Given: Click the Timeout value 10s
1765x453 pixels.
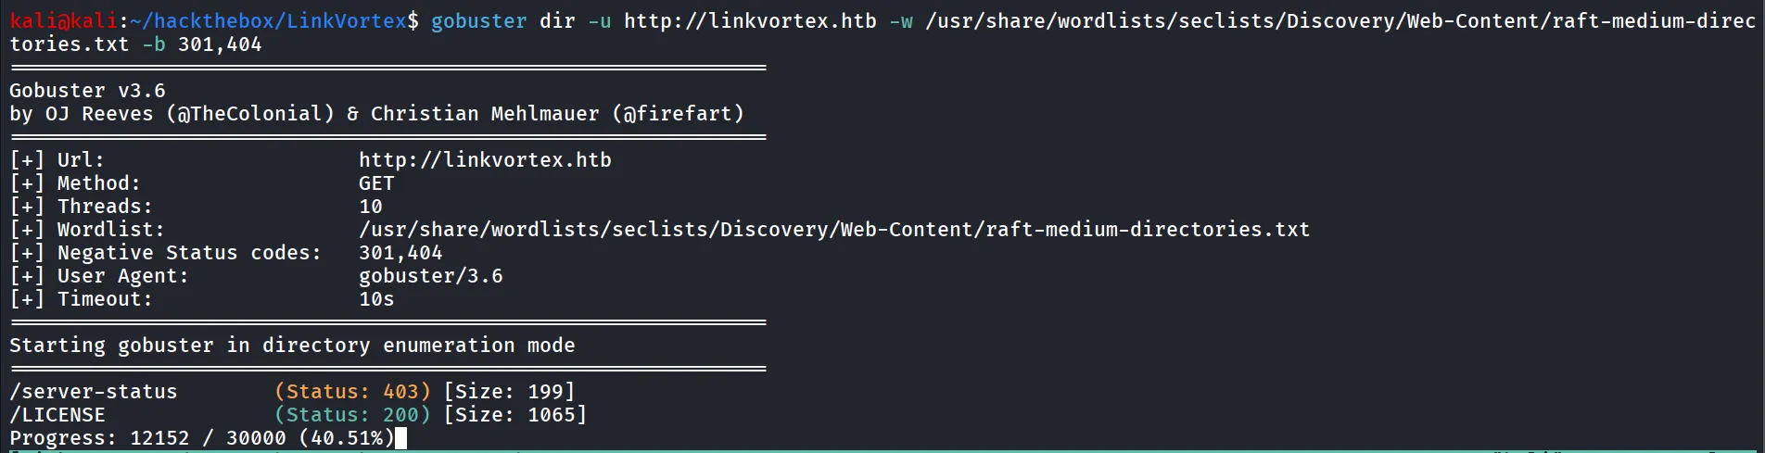Looking at the screenshot, I should point(376,299).
